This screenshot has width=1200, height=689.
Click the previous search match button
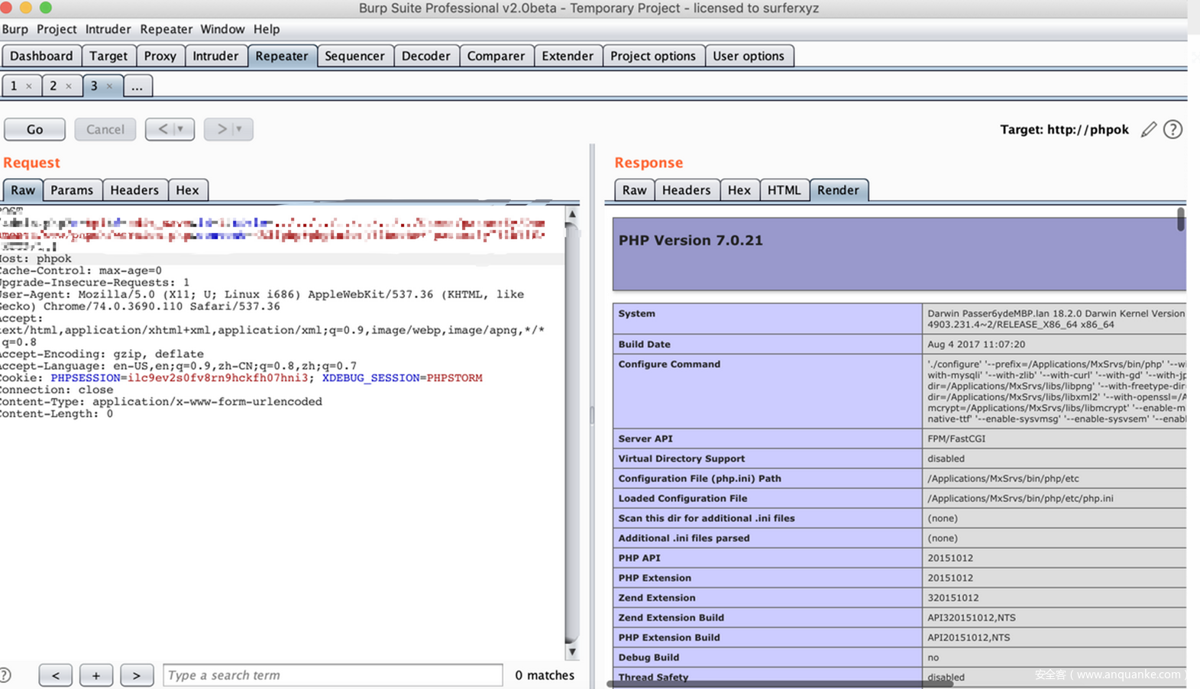tap(55, 675)
